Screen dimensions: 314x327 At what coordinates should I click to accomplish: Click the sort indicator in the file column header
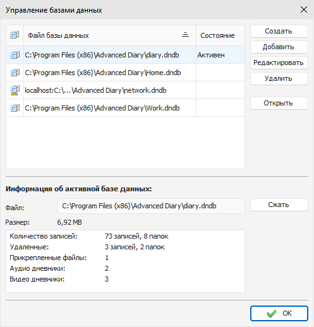pyautogui.click(x=185, y=35)
